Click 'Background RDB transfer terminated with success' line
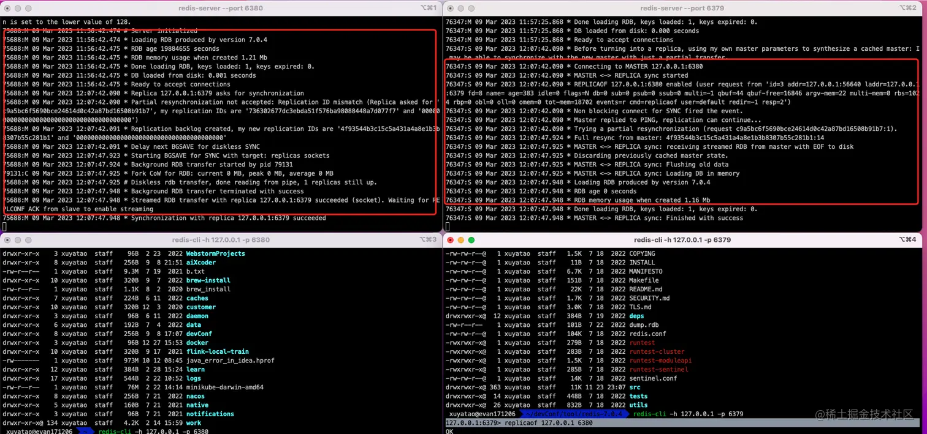 153,191
